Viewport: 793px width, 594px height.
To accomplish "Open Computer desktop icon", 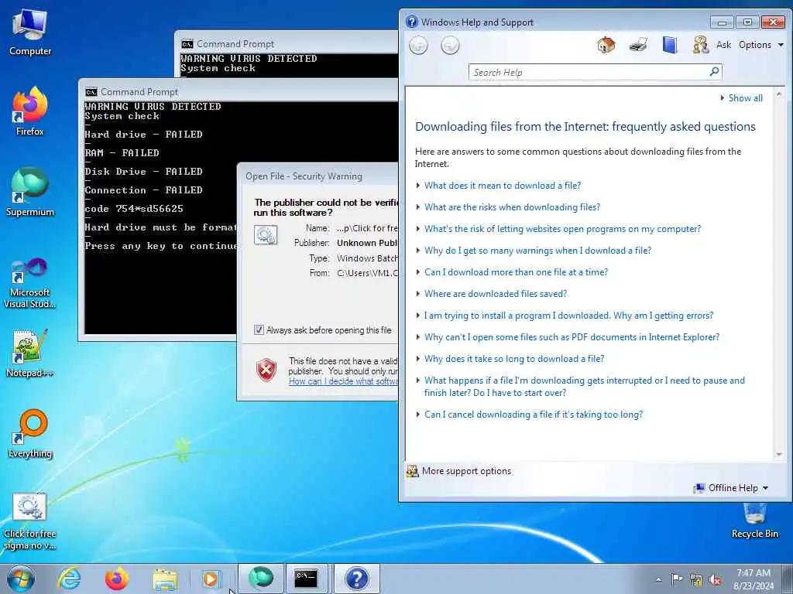I will pyautogui.click(x=30, y=32).
